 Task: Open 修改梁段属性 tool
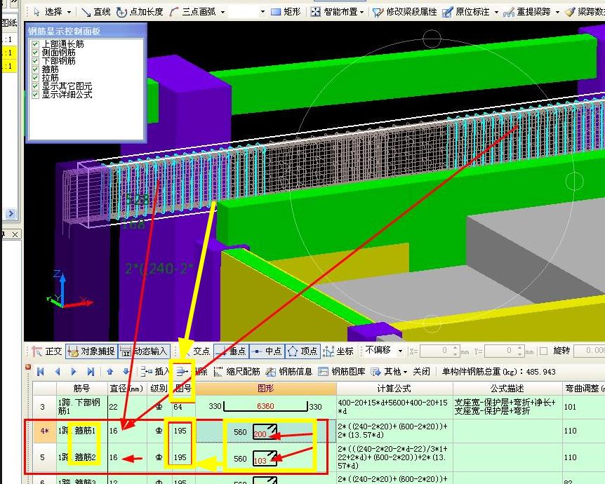[405, 12]
